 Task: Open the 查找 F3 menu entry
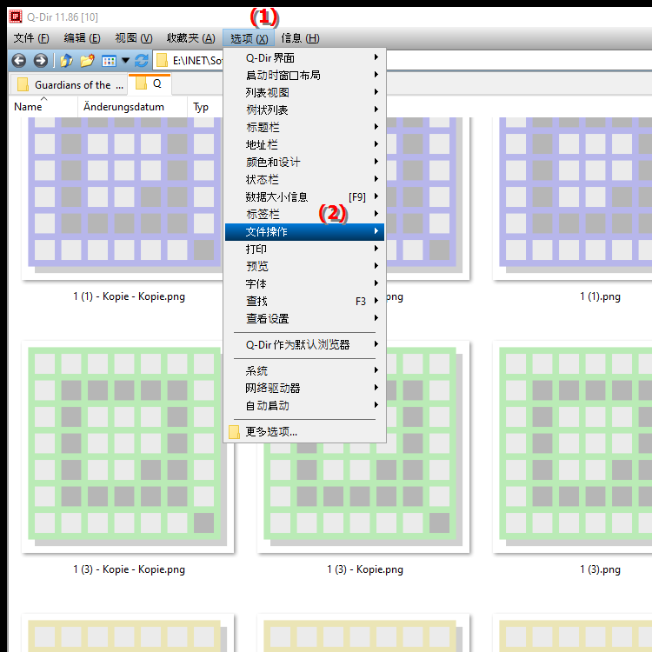point(304,301)
